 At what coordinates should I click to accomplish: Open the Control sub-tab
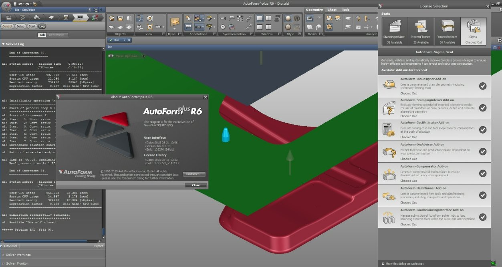tap(7, 26)
